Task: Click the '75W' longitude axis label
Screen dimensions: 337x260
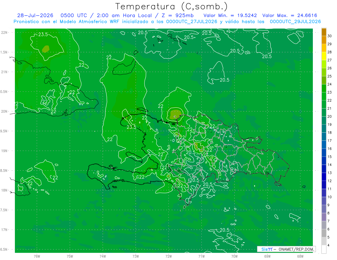Action: 70,256
